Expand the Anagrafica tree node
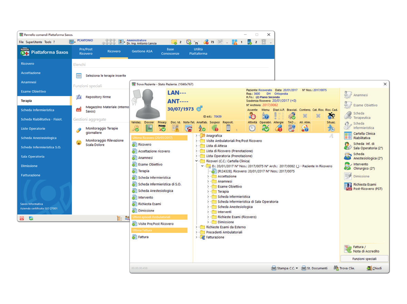Screen dimensions: 407x304 pyautogui.click(x=196, y=136)
